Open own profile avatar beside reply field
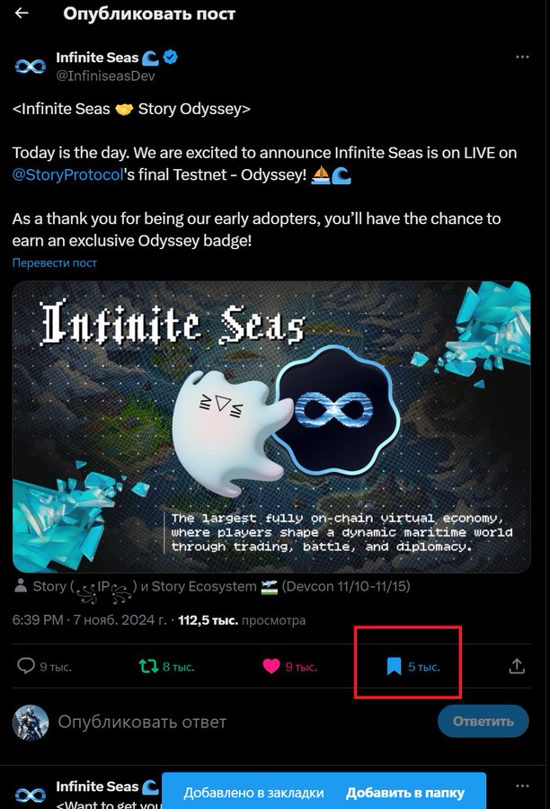Screen dimensions: 550x809 (x=31, y=723)
